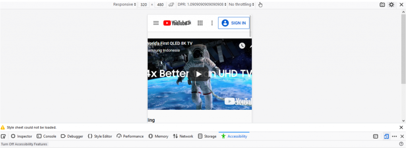407x148 pixels.
Task: Toggle touch simulation hand icon
Action: (x=260, y=4)
